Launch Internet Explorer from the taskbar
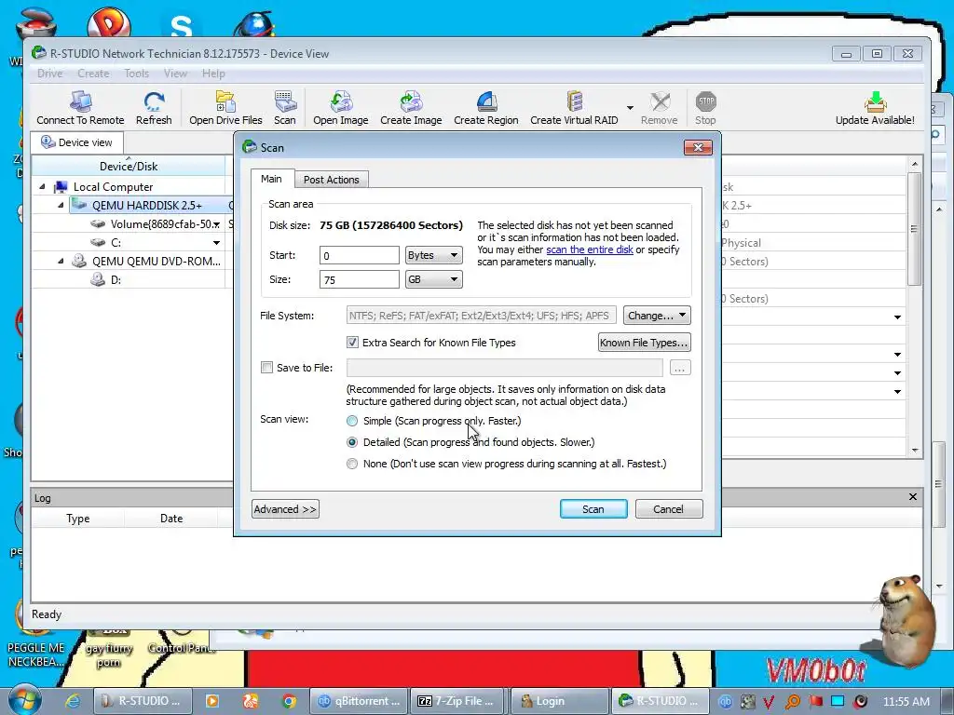This screenshot has width=954, height=715. [73, 701]
